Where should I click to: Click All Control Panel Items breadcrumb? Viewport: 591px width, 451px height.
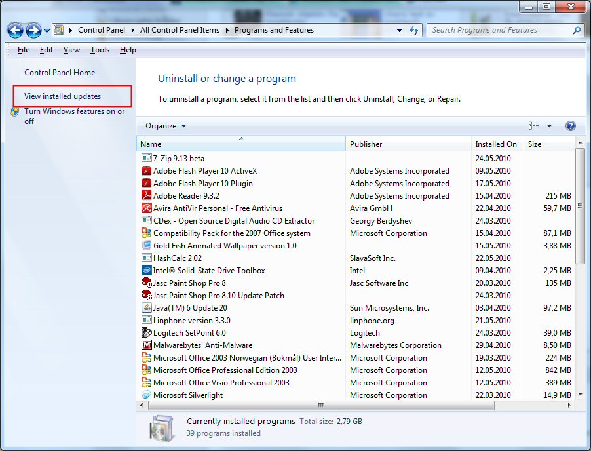[180, 30]
